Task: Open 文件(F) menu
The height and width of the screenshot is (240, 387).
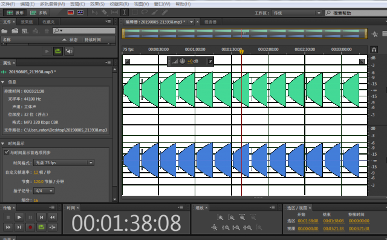Action: (8, 4)
